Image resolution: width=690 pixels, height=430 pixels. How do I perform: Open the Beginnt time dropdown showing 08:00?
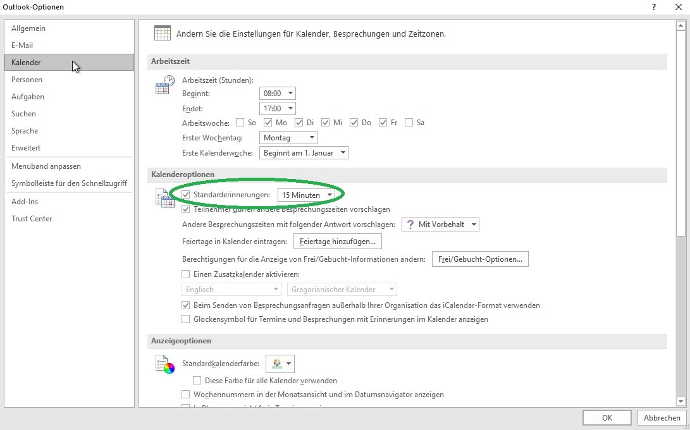(277, 94)
